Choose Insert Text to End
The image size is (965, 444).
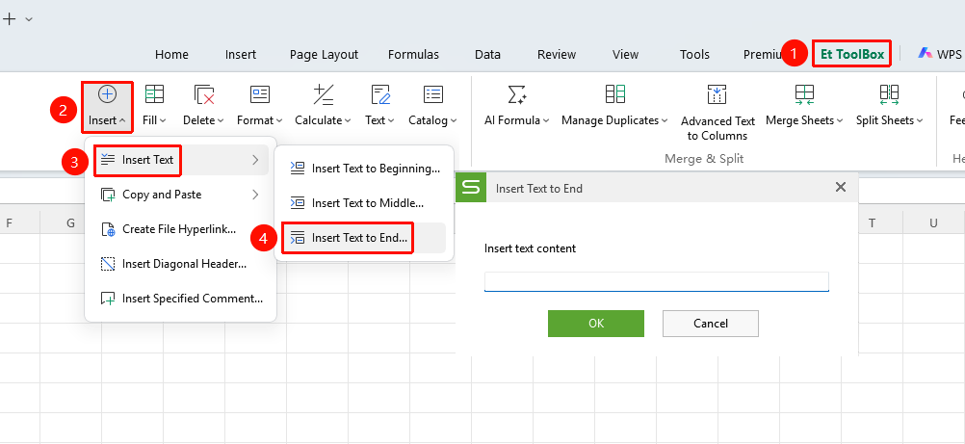click(364, 238)
